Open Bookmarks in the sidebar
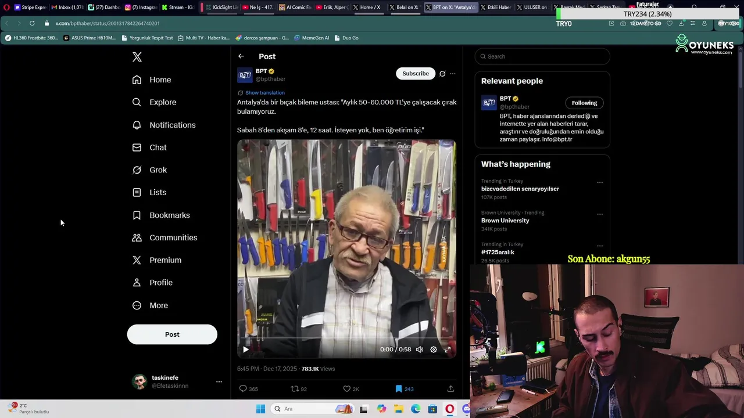This screenshot has width=744, height=418. [x=161, y=215]
